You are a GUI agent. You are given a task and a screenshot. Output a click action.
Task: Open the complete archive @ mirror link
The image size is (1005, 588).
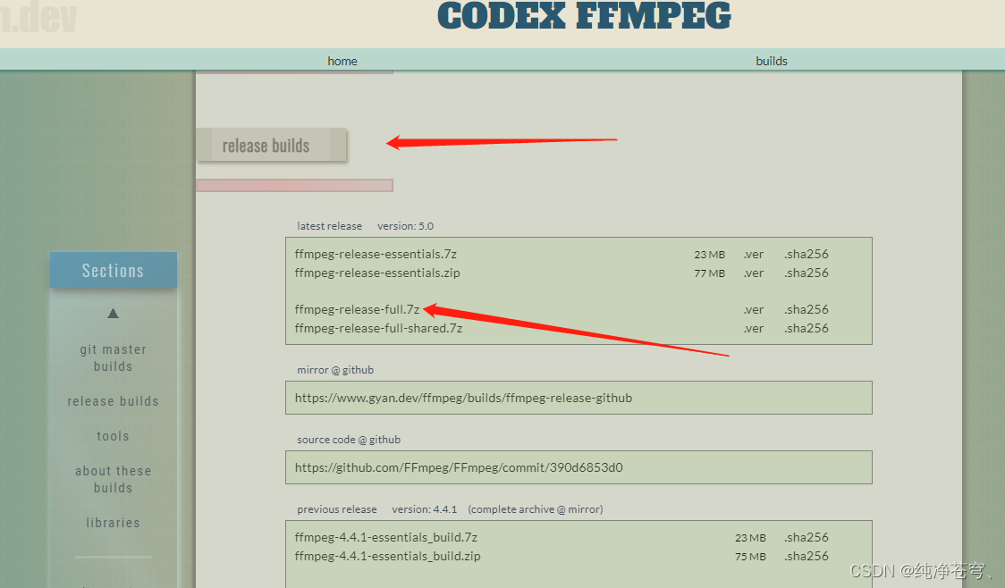tap(536, 509)
